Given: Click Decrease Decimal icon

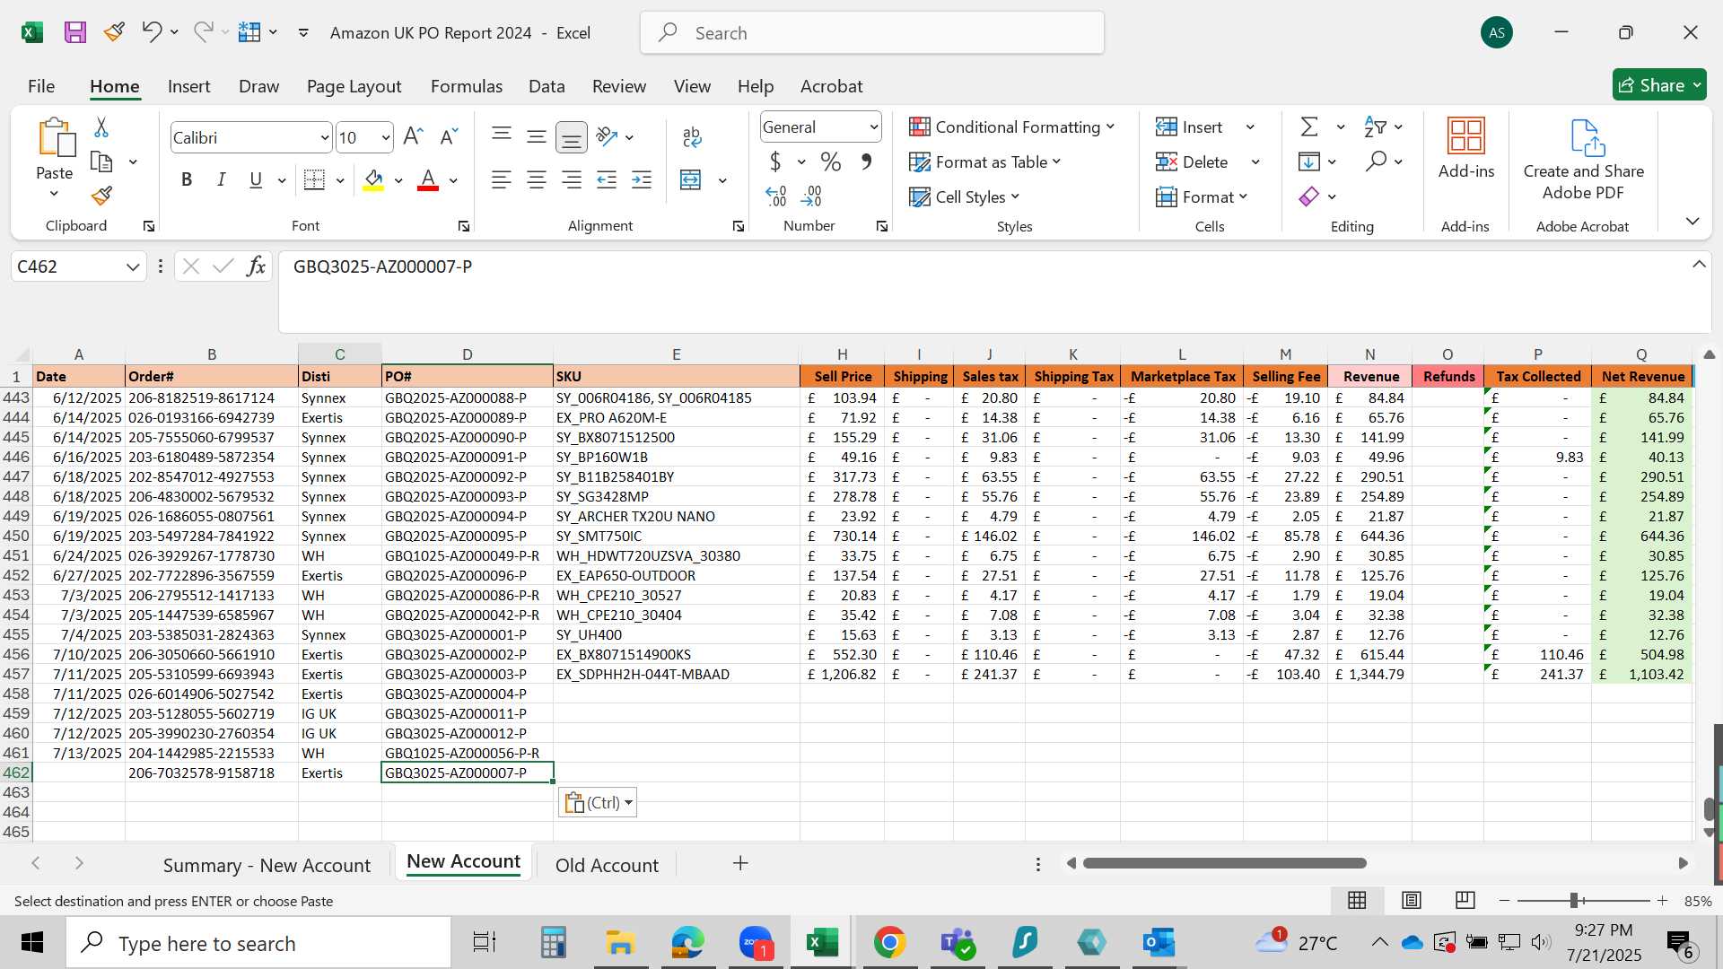Looking at the screenshot, I should 811,196.
